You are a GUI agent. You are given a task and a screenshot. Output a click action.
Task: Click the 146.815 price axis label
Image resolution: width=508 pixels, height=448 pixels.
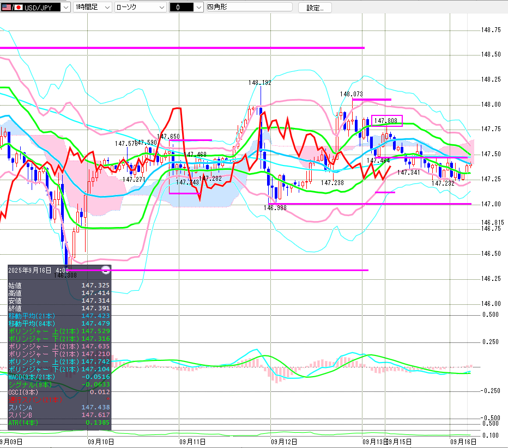pyautogui.click(x=492, y=223)
